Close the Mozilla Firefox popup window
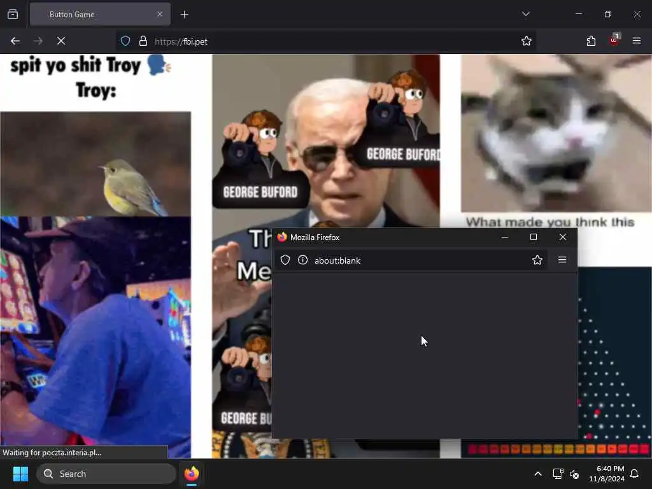 [x=563, y=237]
